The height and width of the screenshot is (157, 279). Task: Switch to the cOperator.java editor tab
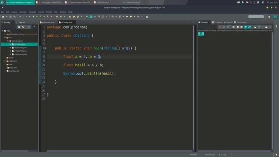pos(48,22)
